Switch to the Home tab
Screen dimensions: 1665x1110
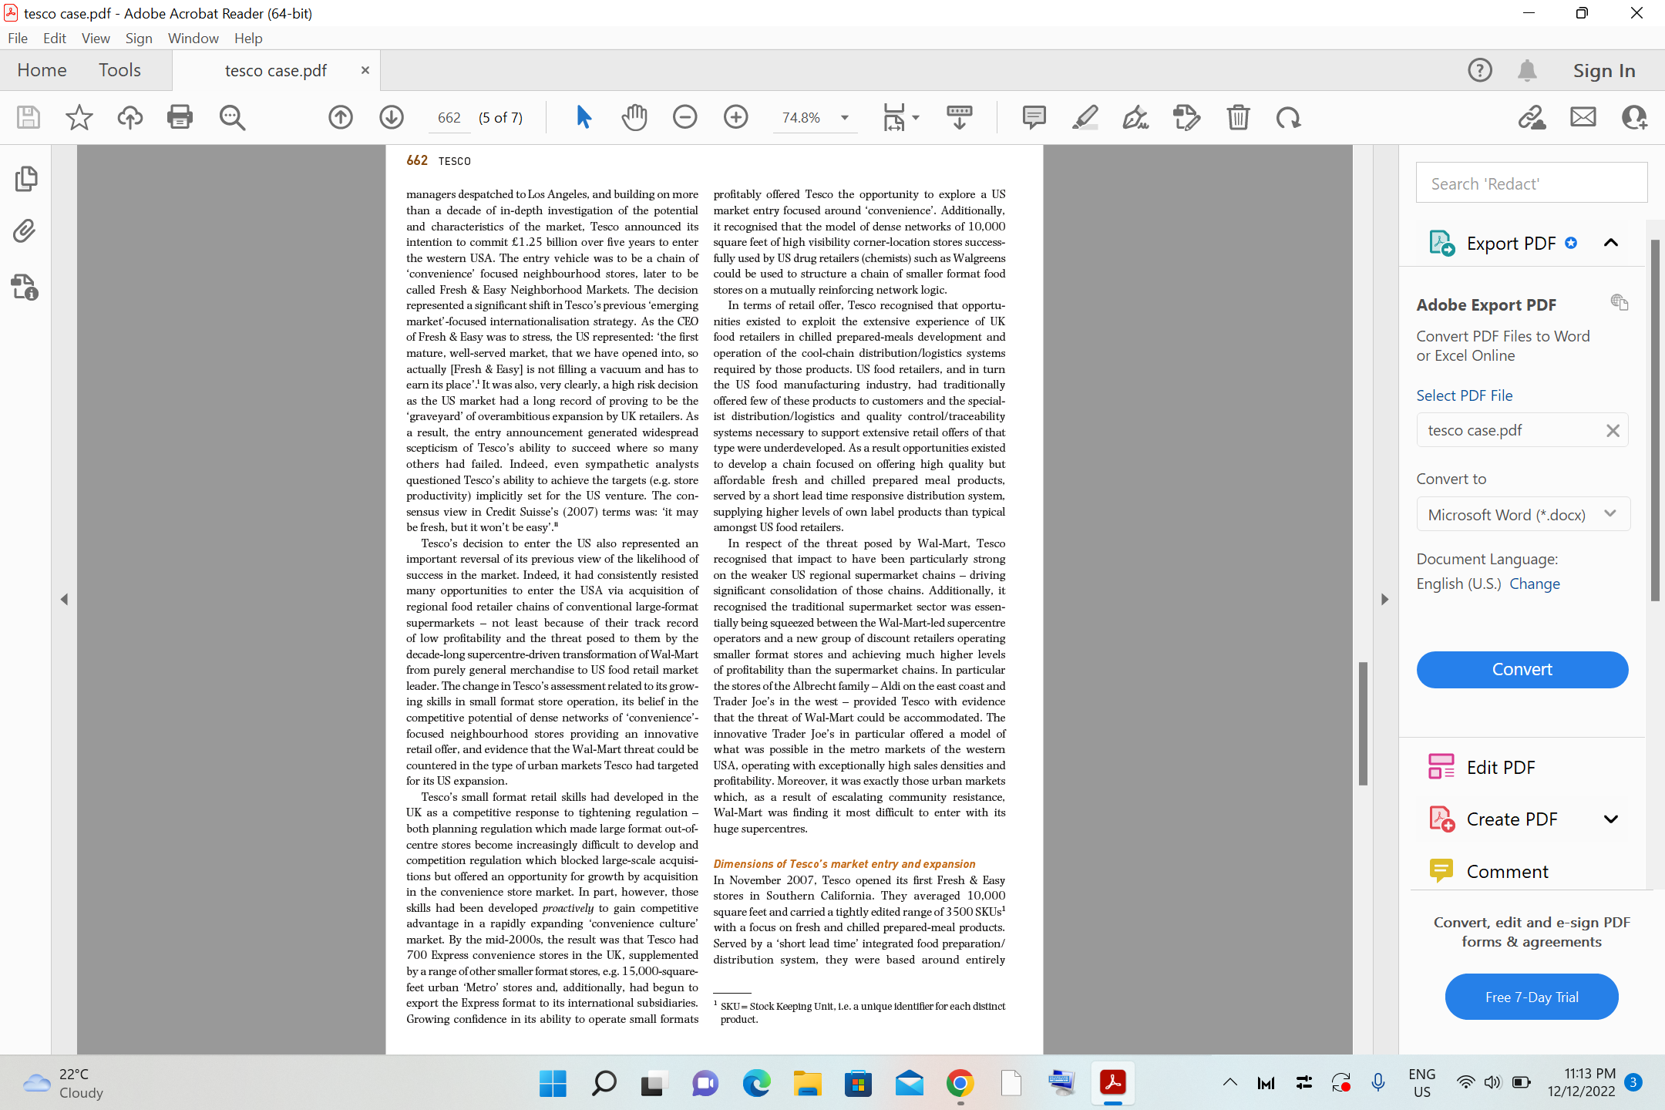click(42, 70)
